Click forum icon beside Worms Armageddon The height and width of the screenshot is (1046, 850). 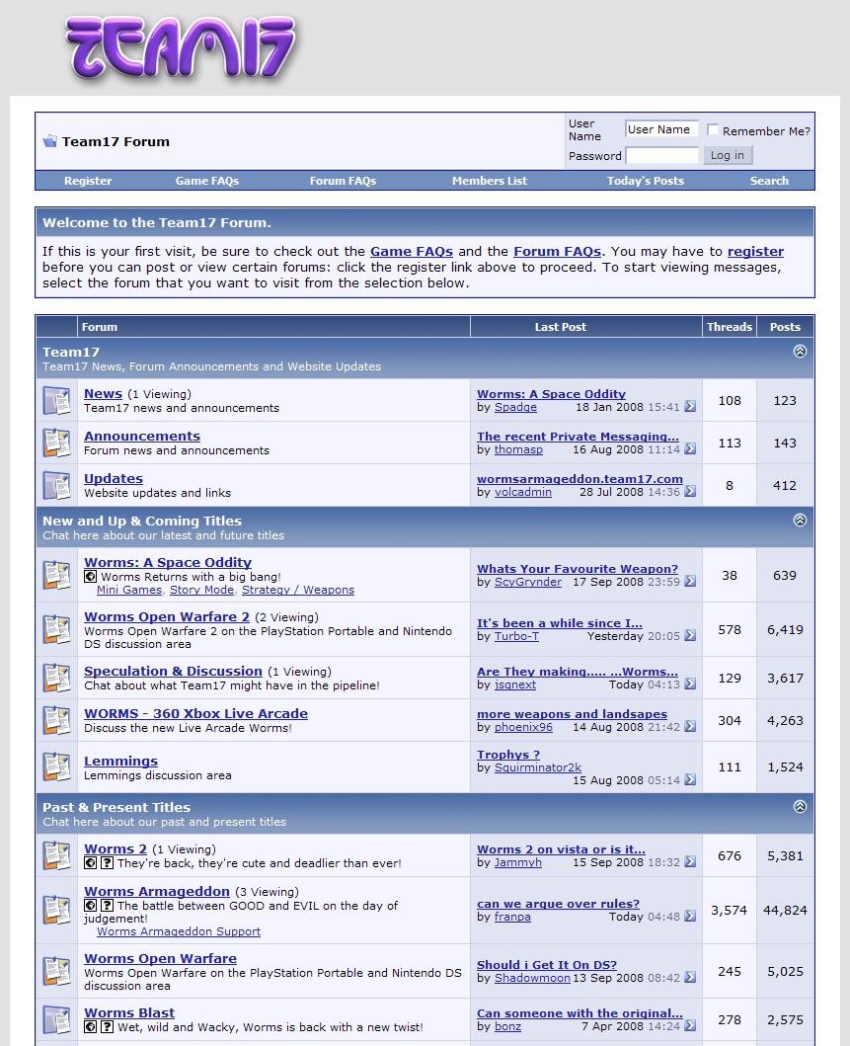point(56,911)
